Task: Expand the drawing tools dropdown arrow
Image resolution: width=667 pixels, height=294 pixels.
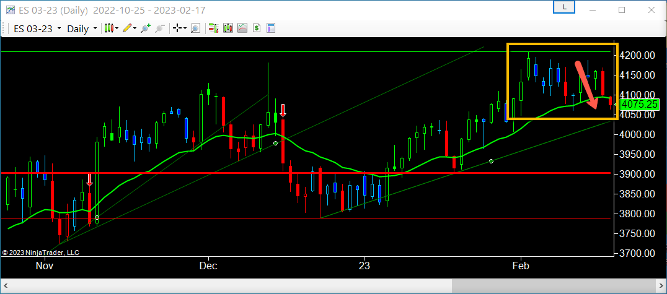Action: point(135,28)
